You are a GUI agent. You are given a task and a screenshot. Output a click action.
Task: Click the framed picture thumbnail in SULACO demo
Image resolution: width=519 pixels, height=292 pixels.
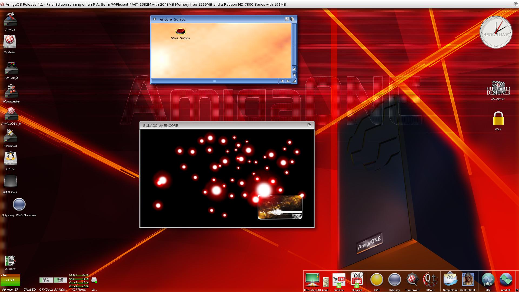click(x=280, y=207)
